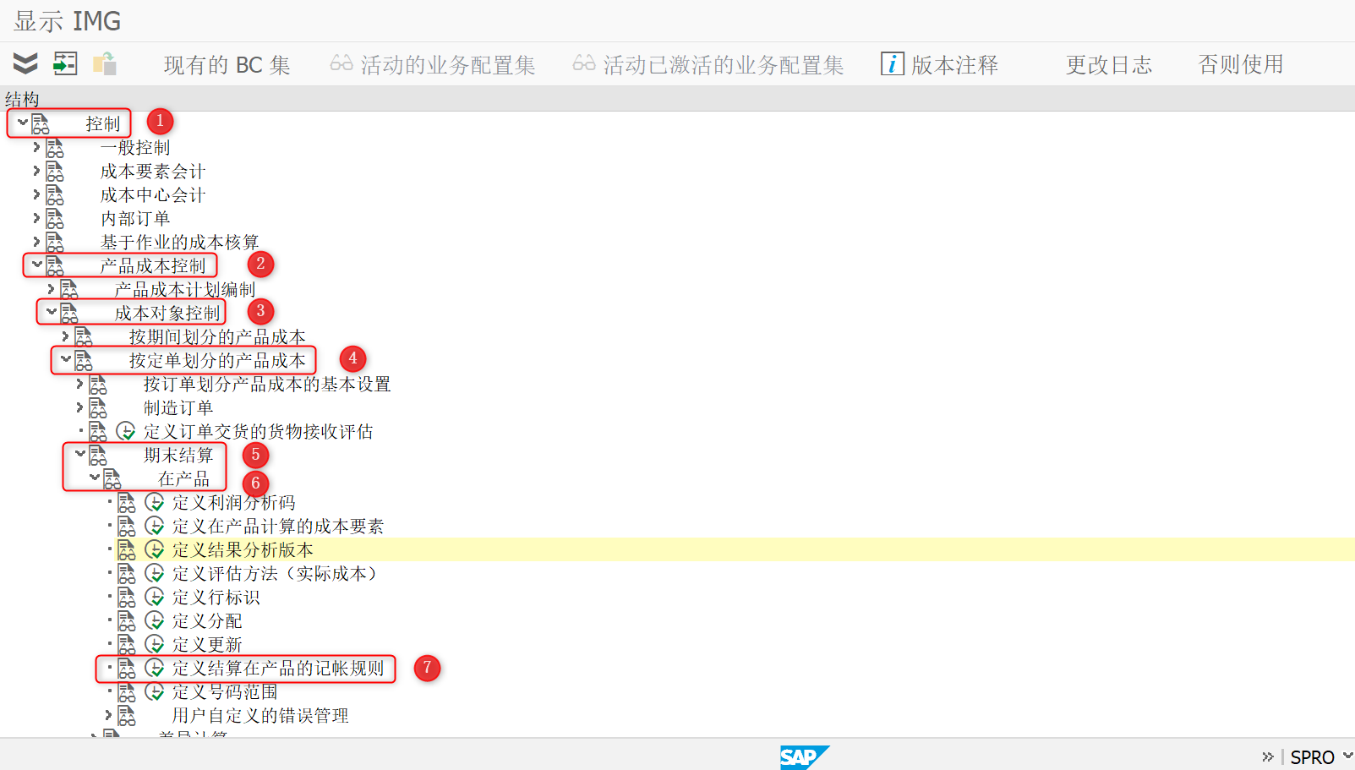1355x770 pixels.
Task: Click the 结构 column header
Action: click(23, 99)
